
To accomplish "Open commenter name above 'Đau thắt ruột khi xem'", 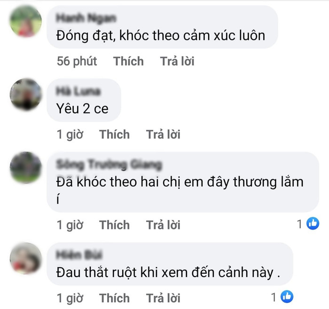I will click(79, 255).
